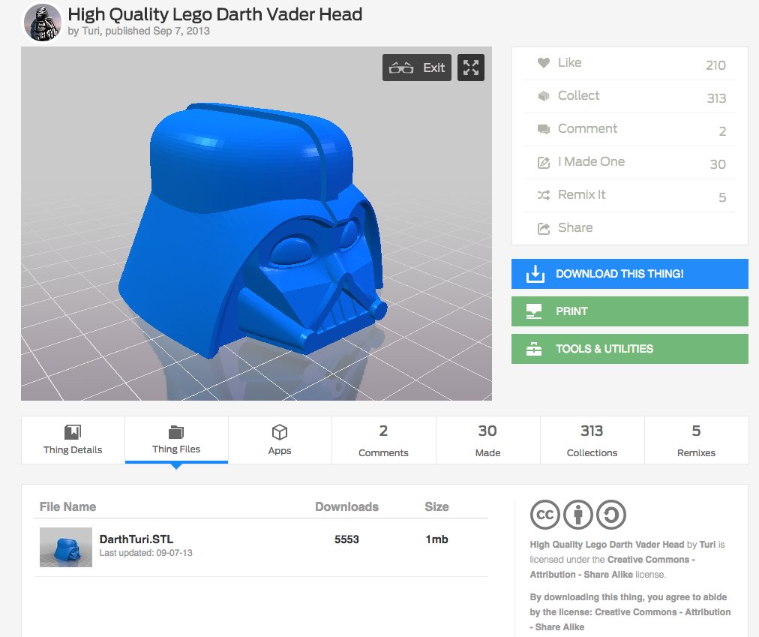The height and width of the screenshot is (637, 759).
Task: Open the 30 Made tab
Action: (x=488, y=440)
